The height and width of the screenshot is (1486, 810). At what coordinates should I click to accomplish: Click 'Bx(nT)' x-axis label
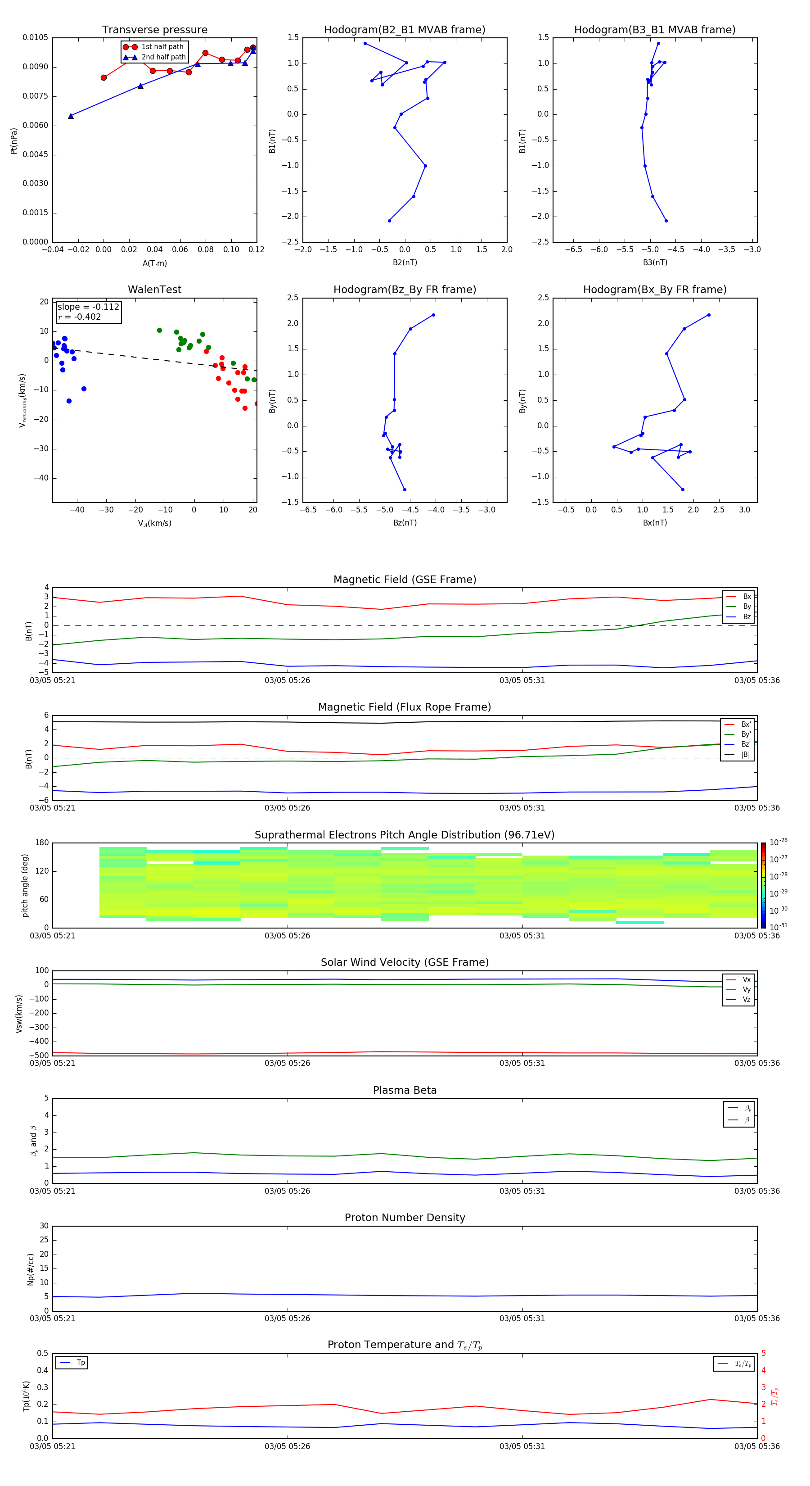655,523
